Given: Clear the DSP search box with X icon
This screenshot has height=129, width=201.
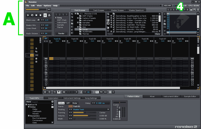Looking at the screenshot, I should (x=53, y=102).
